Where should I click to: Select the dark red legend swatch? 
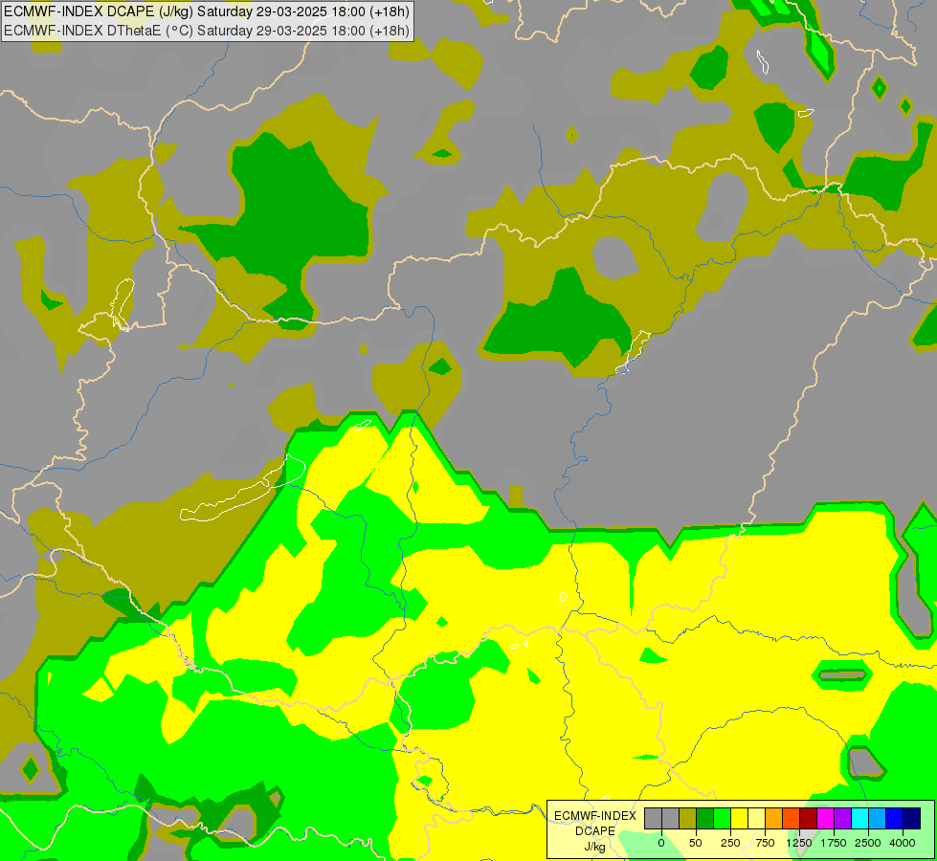point(809,819)
